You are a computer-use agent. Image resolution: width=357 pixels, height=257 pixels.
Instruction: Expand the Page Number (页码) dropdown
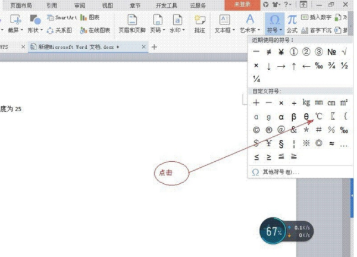(164, 30)
